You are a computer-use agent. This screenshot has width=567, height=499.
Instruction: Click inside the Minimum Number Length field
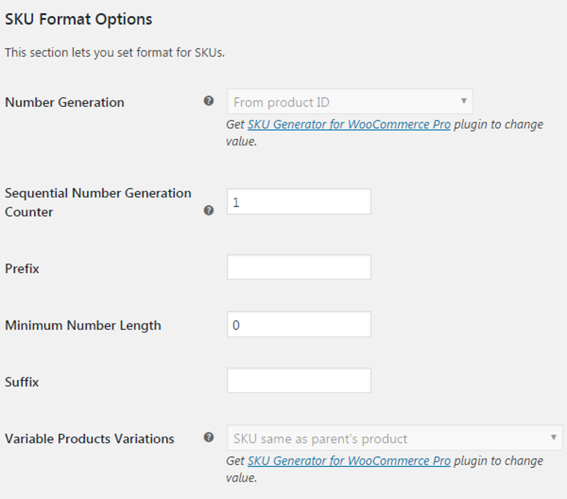tap(299, 323)
